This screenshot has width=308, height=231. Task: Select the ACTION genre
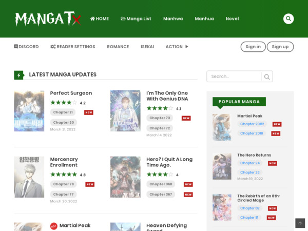tap(174, 47)
